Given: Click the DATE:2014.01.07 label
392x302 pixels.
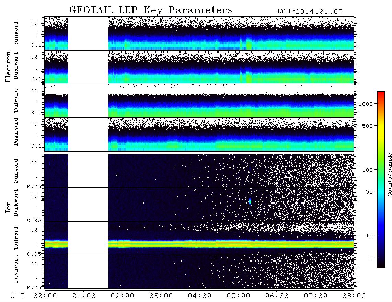Looking at the screenshot, I should click(309, 12).
